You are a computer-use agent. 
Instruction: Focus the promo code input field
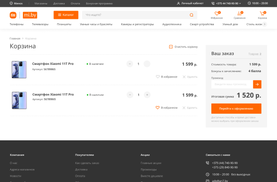[x=232, y=84]
